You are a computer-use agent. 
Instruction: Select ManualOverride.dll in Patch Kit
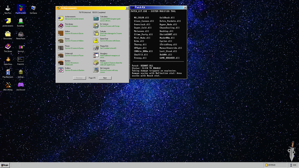tap(171, 48)
